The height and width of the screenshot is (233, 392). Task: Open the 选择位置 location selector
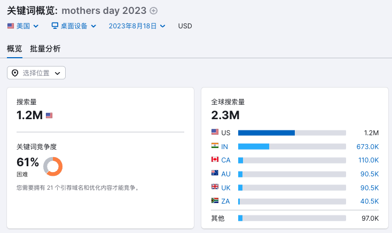coord(36,73)
